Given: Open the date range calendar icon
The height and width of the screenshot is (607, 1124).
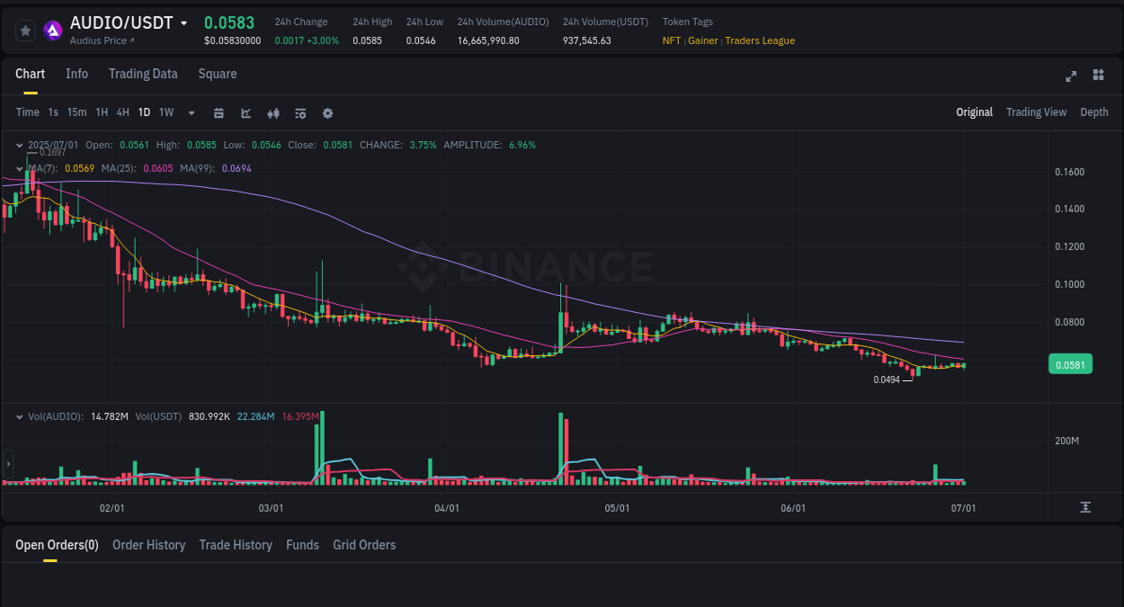Looking at the screenshot, I should [x=219, y=112].
